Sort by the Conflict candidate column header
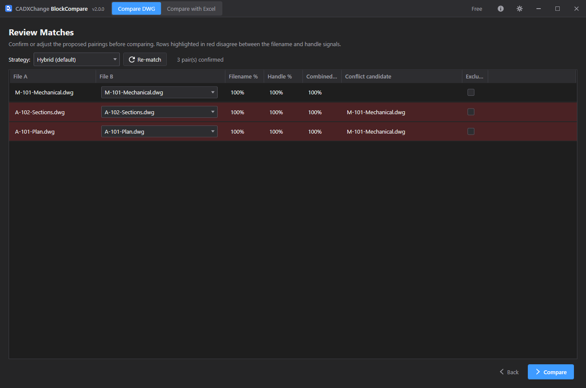The height and width of the screenshot is (388, 586). coord(402,76)
